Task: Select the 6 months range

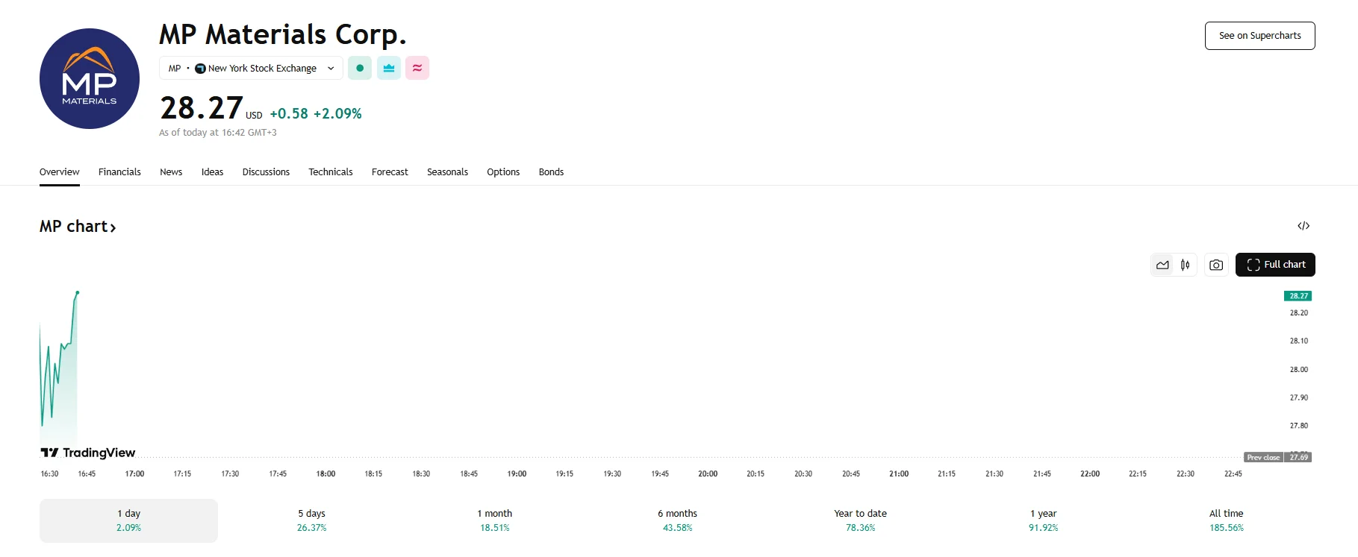Action: [677, 520]
